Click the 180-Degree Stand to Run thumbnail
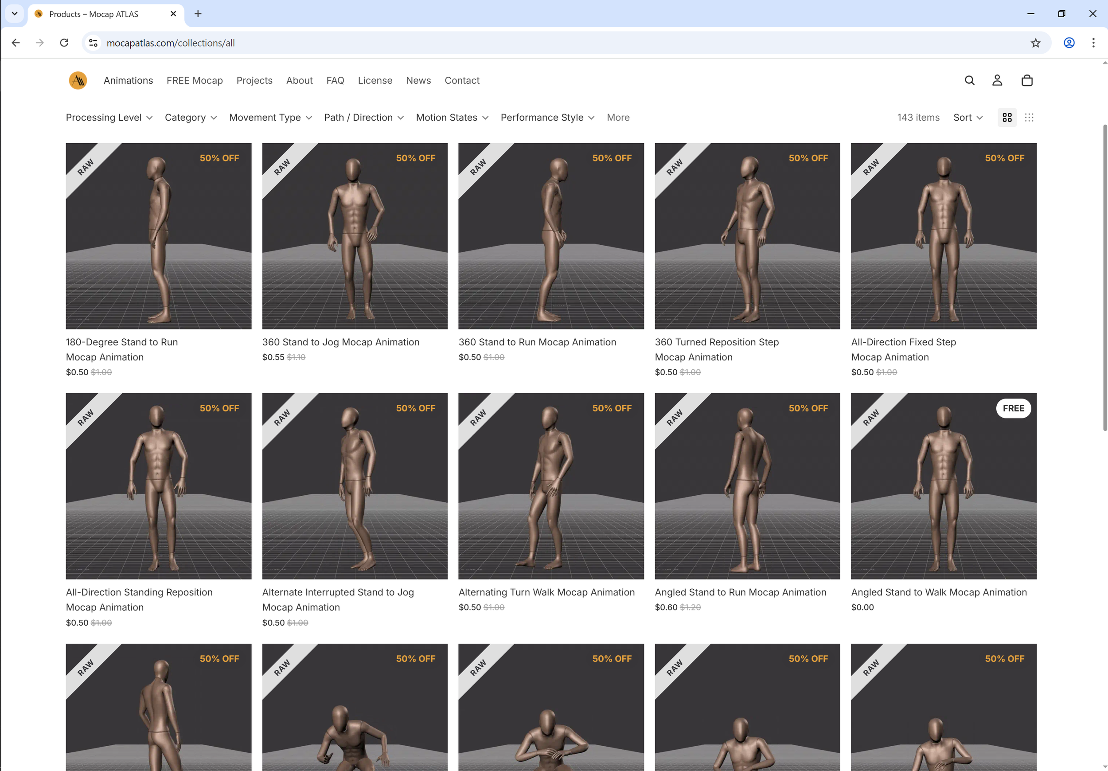 click(158, 235)
